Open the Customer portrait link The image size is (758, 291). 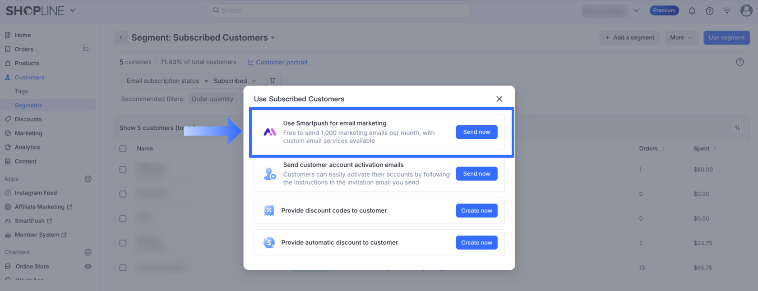(277, 62)
